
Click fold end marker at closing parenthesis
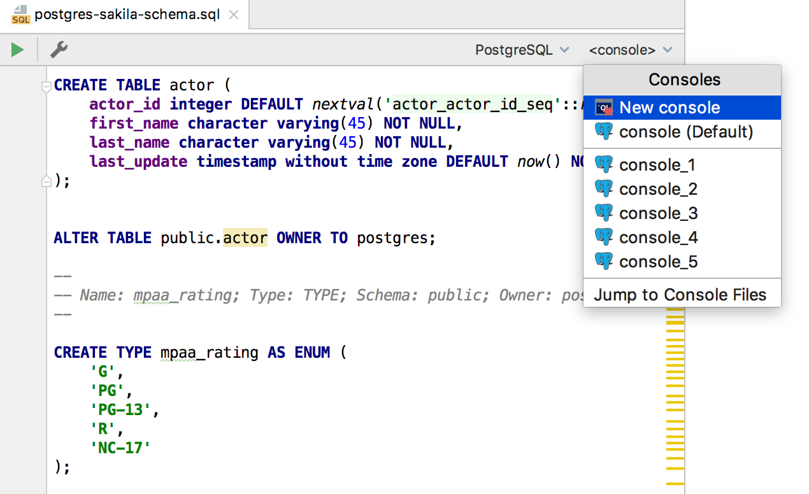(46, 181)
